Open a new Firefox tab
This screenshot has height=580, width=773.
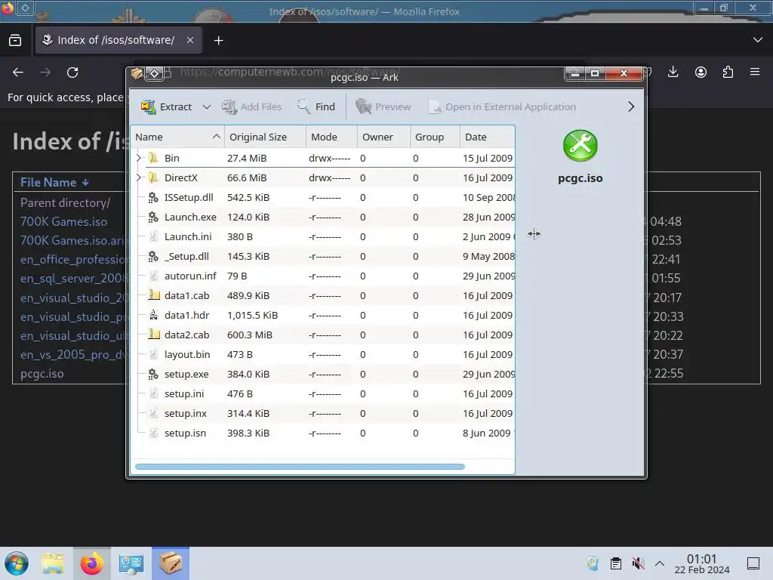tap(218, 41)
